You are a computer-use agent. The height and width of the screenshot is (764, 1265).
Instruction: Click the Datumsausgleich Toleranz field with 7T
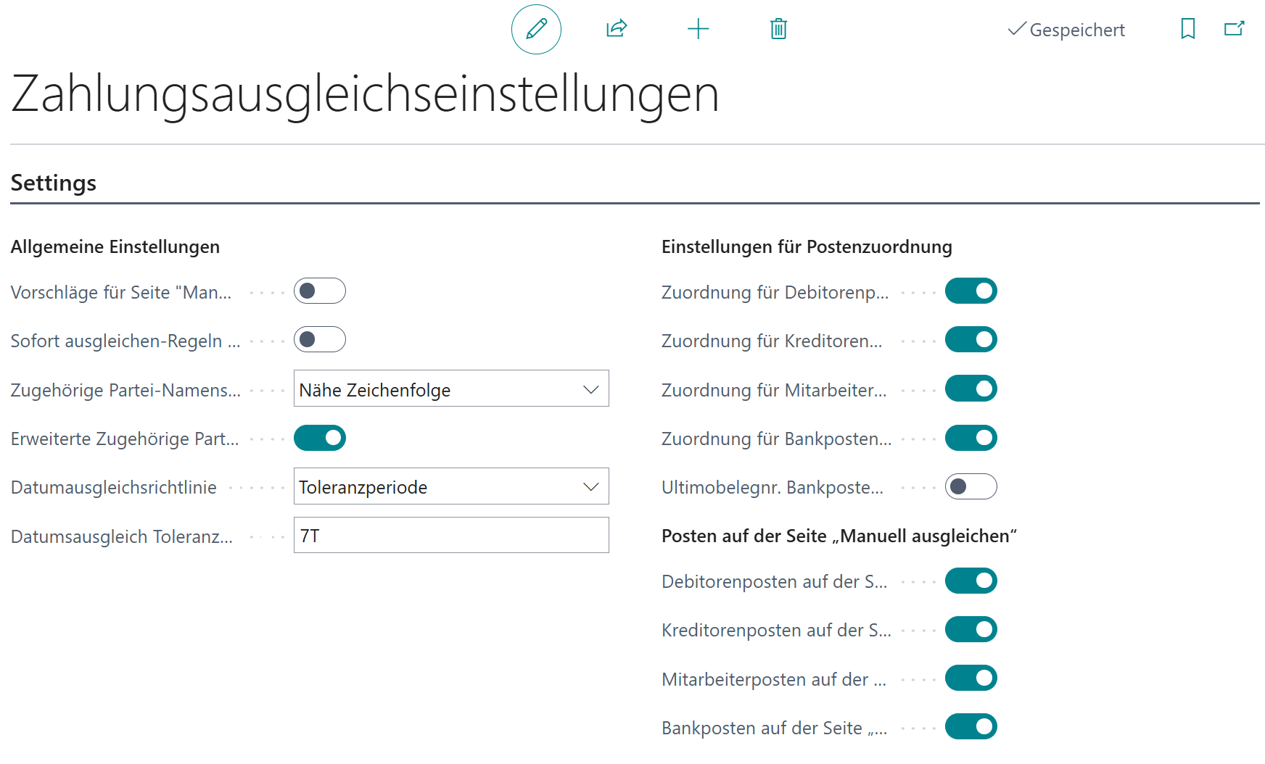tap(450, 536)
